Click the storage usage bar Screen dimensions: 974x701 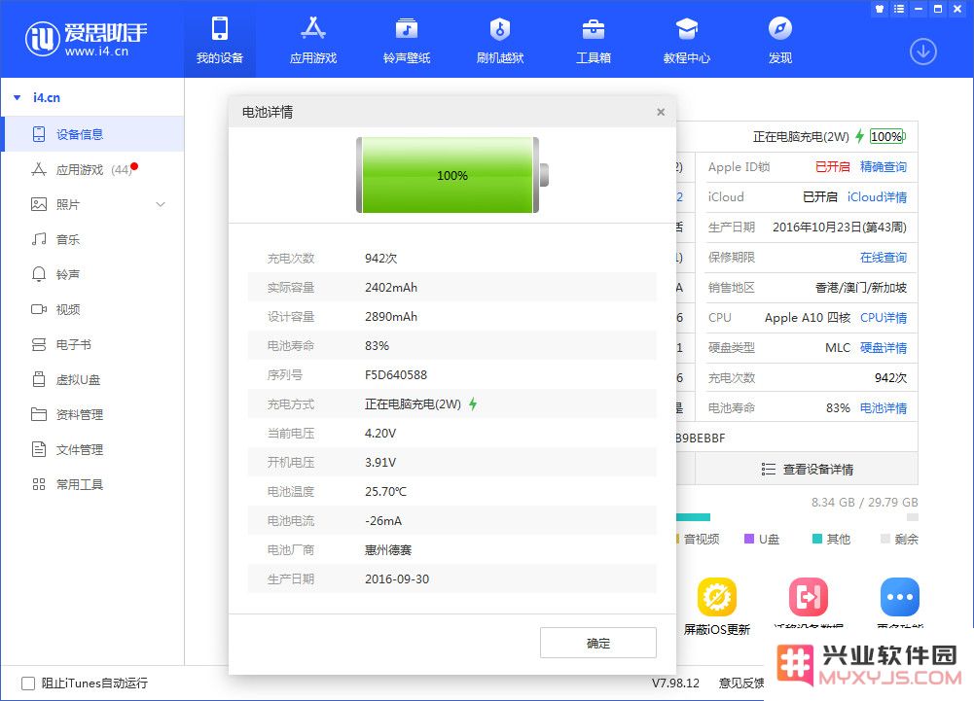pyautogui.click(x=797, y=517)
